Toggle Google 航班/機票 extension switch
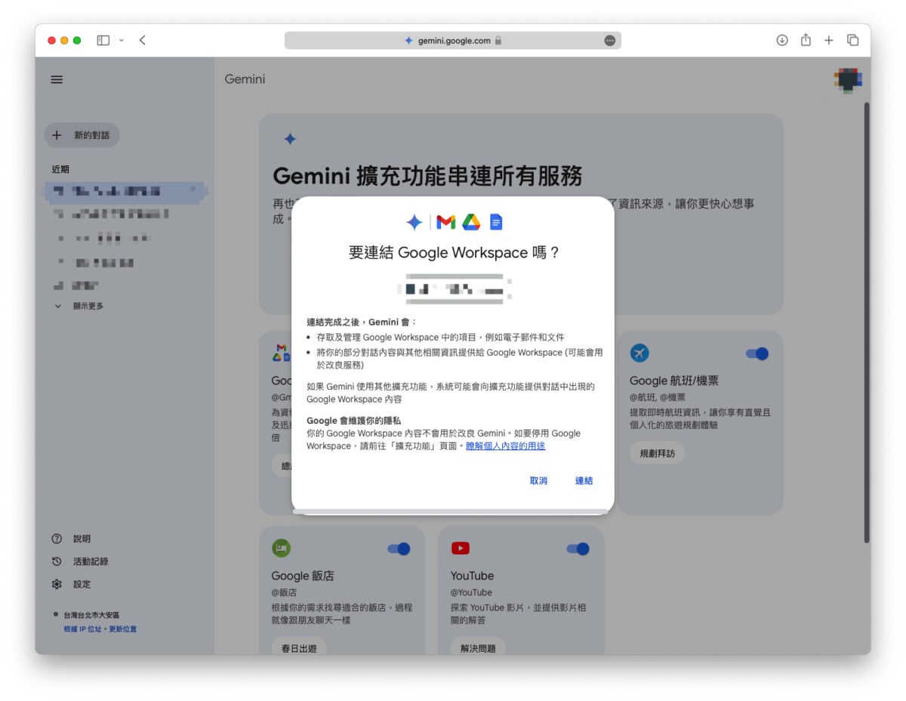 [757, 354]
